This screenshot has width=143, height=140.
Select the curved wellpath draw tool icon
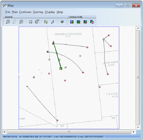[x=52, y=22]
